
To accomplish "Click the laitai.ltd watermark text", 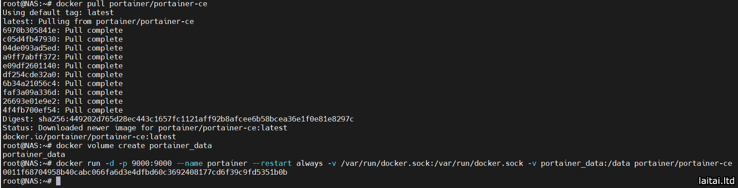I will coord(716,180).
